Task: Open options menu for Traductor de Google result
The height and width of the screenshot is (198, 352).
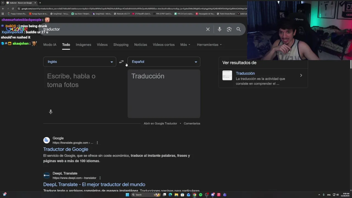Action: click(97, 143)
